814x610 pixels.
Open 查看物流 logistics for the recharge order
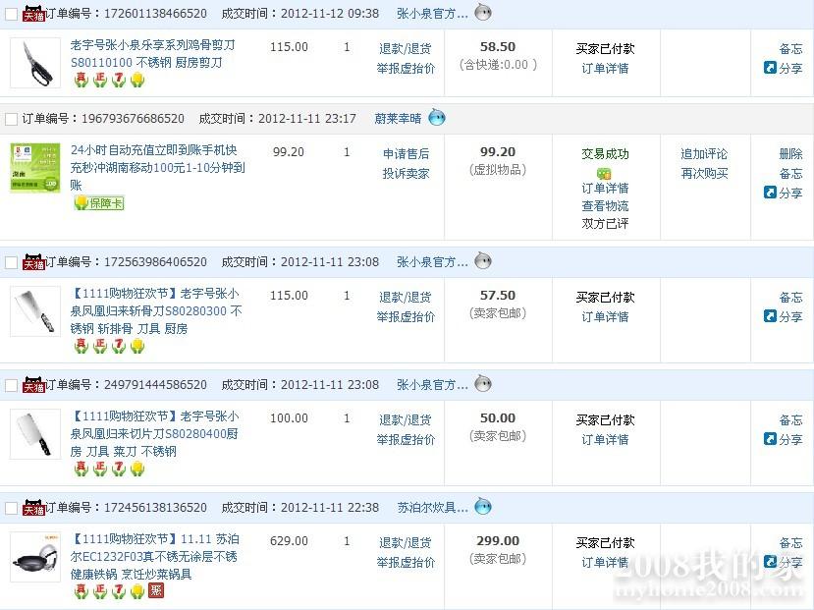pyautogui.click(x=605, y=206)
